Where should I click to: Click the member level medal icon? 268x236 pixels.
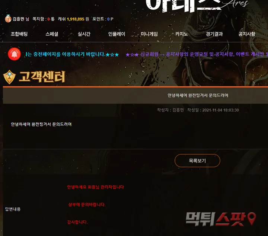click(8, 19)
